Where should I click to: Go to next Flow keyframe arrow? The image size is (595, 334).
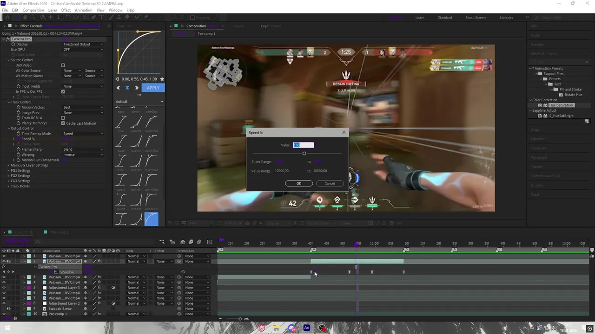point(137,88)
